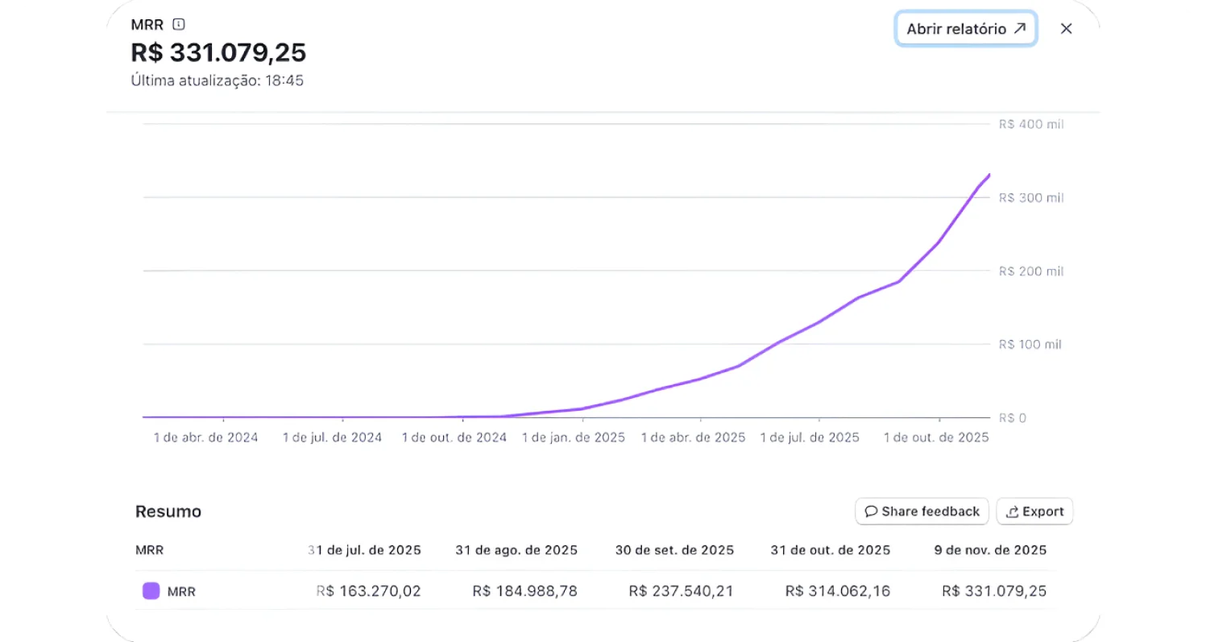Screen dimensions: 1206x642
Task: Click the Resumo section heading
Action: pos(168,512)
